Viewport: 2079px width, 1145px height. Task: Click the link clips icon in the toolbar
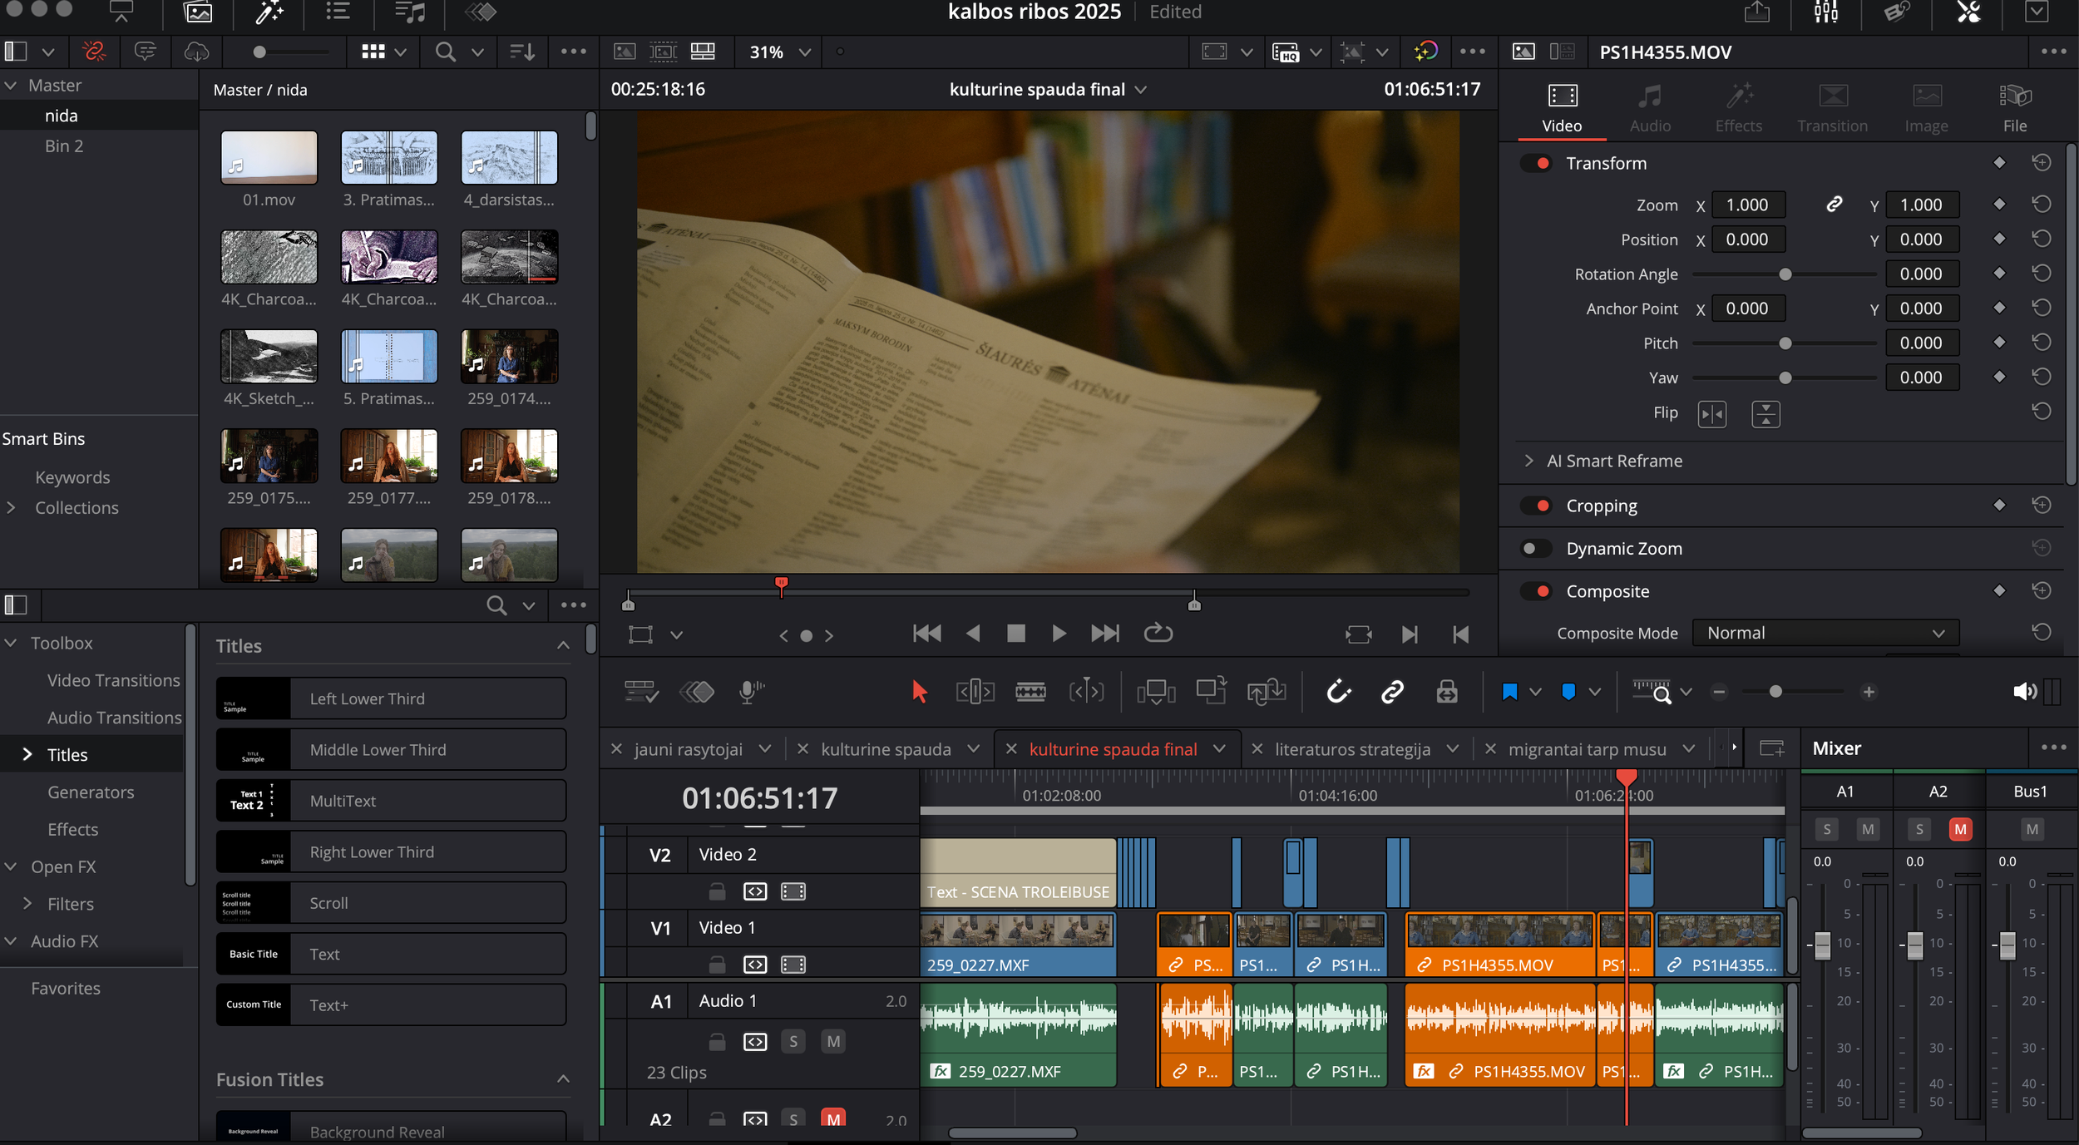[1392, 690]
